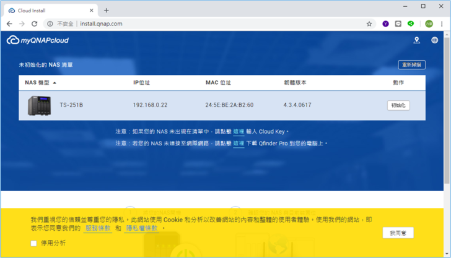Image resolution: width=451 pixels, height=258 pixels.
Task: Open a new browser tab
Action: pos(107,11)
